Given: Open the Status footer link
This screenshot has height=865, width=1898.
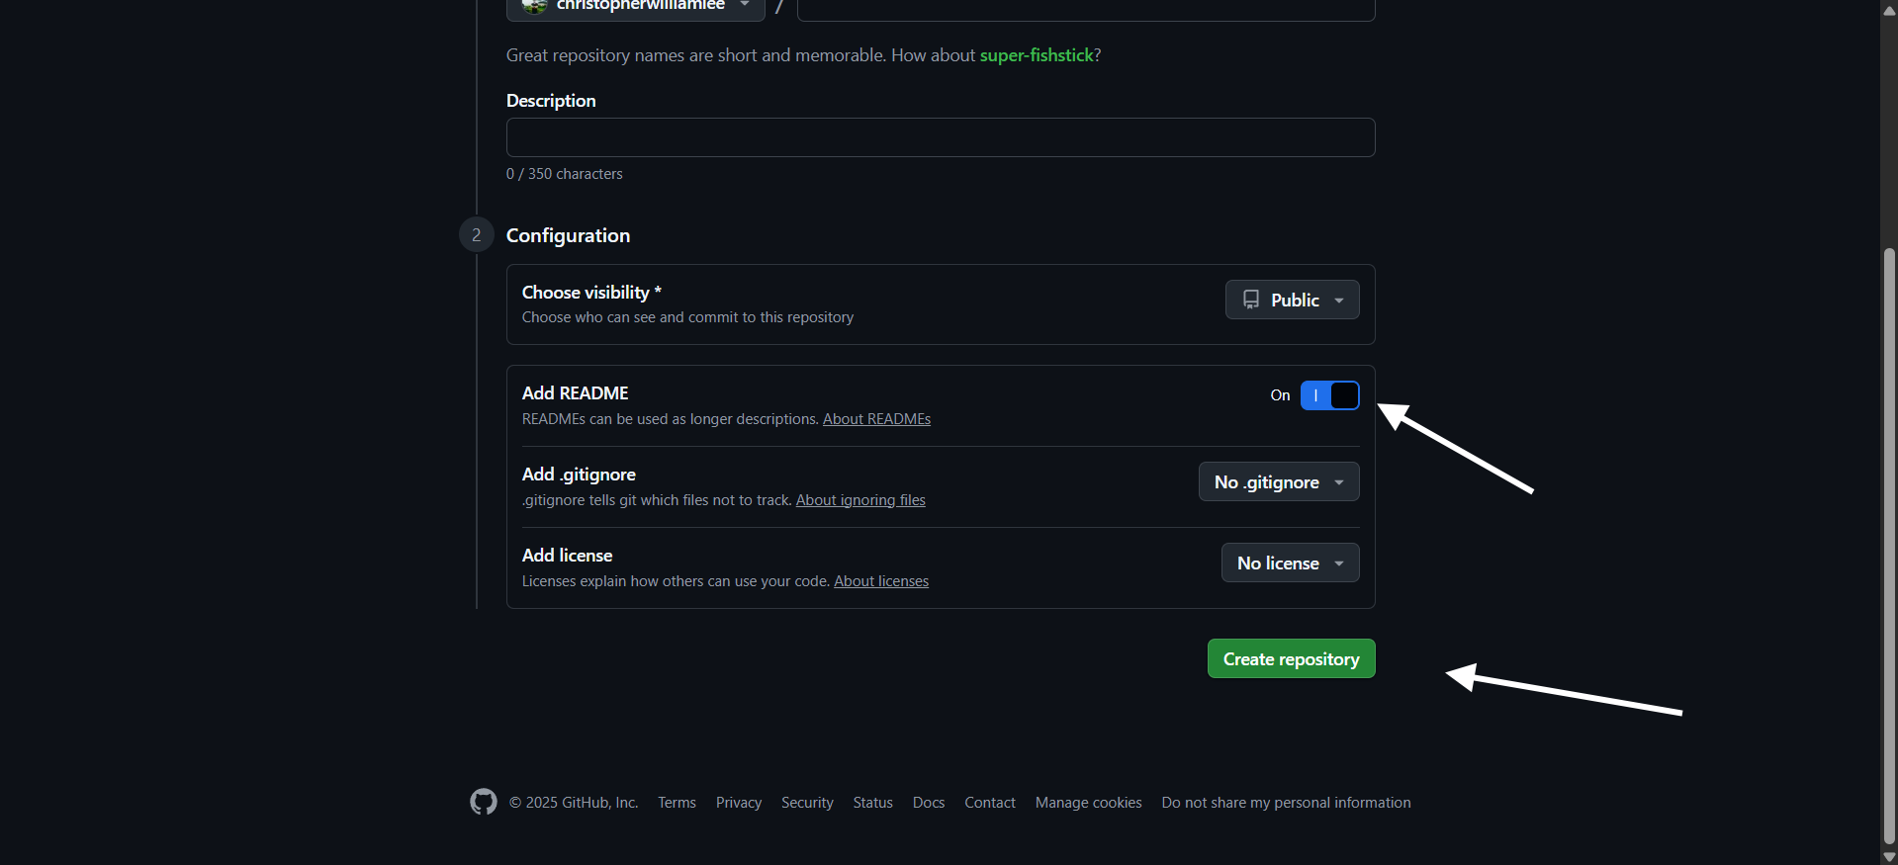Looking at the screenshot, I should (x=872, y=803).
